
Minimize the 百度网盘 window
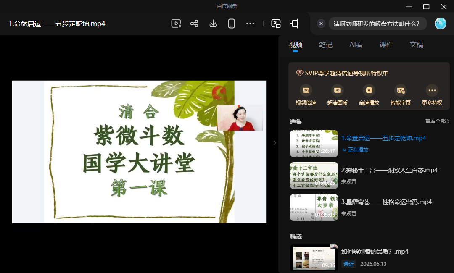point(409,7)
